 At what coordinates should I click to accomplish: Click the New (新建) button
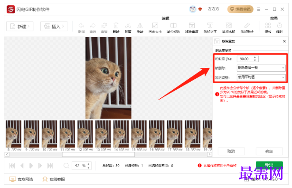click(20, 27)
